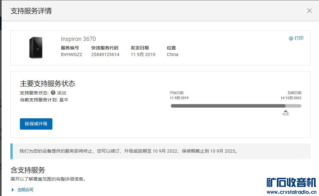Click the 今天 marker under the progress bar

[286, 113]
